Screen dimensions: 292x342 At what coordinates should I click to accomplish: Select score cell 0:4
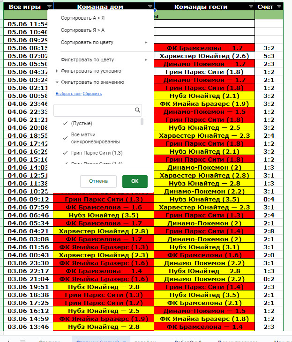point(269,200)
